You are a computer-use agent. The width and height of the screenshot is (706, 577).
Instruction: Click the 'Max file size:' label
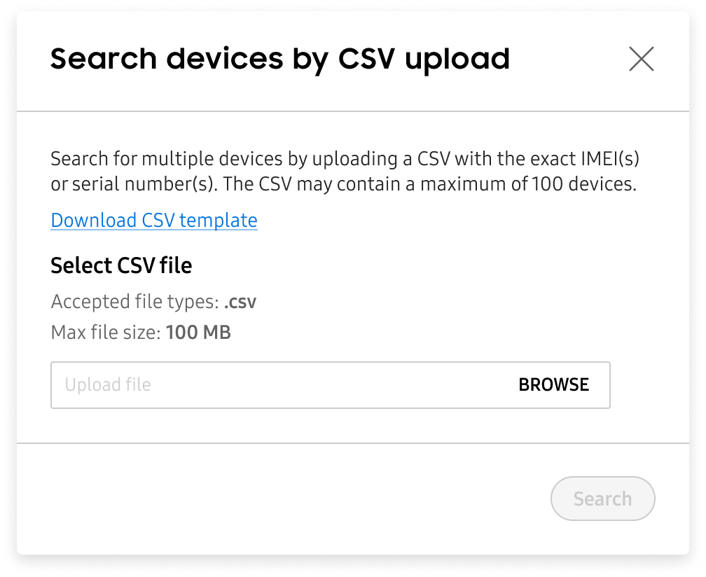(106, 332)
